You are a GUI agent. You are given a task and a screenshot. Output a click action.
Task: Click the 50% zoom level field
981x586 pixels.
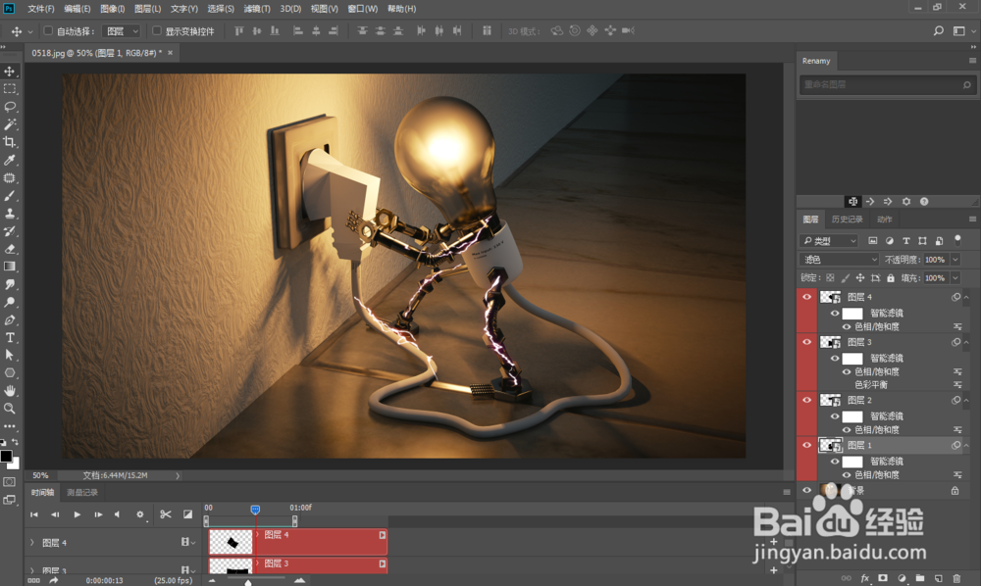[40, 475]
